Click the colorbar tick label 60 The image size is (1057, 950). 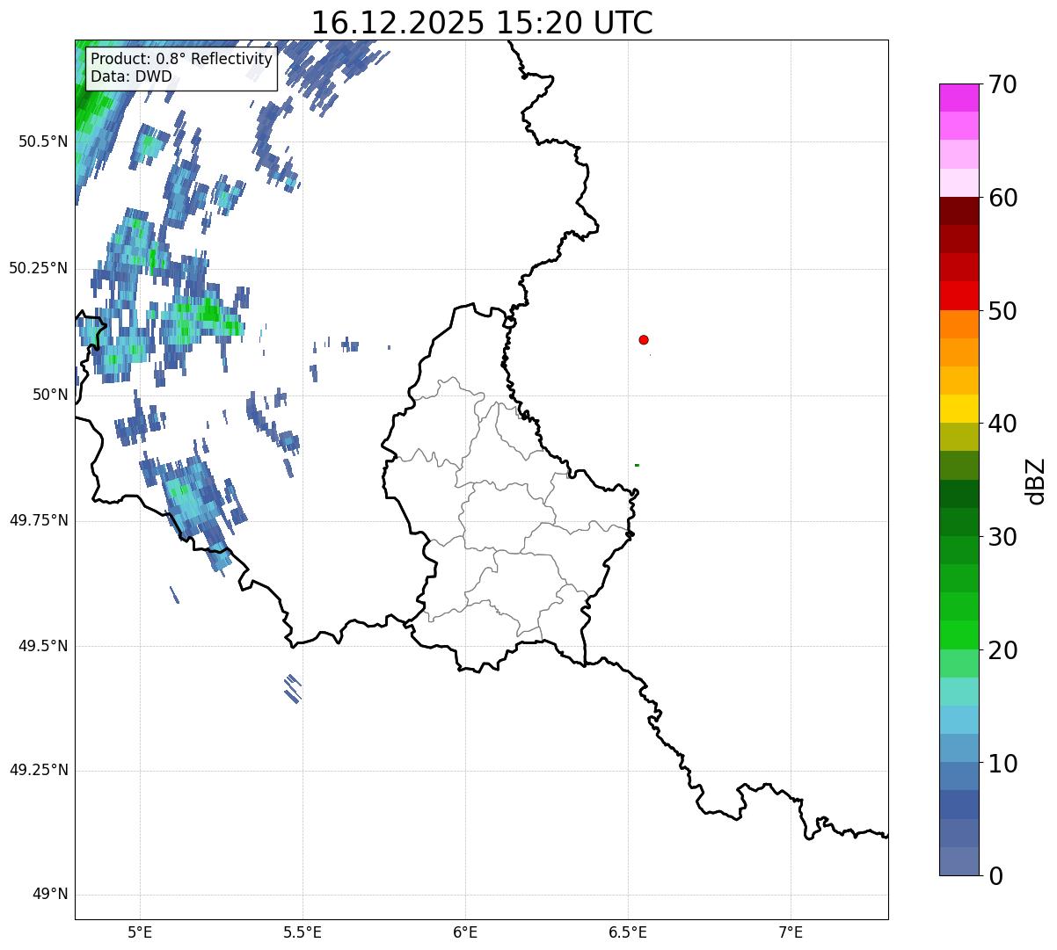[x=1002, y=198]
